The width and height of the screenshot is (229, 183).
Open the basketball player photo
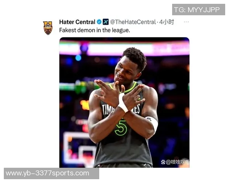coord(124,103)
